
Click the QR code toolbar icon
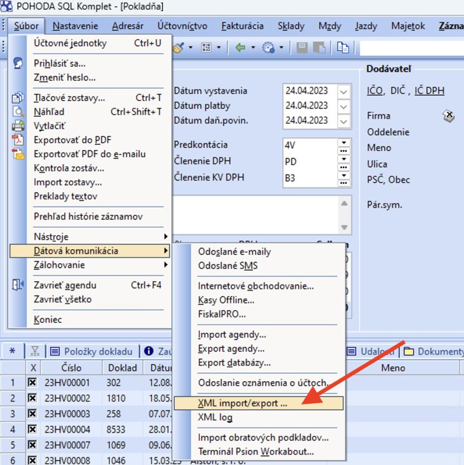(206, 47)
